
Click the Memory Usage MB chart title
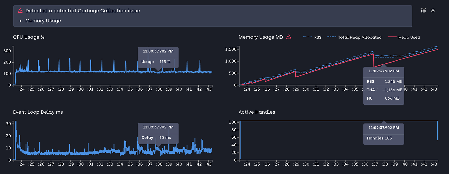pos(261,37)
